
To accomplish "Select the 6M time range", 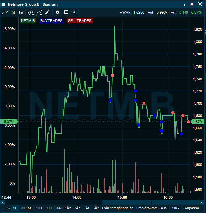I will (59, 208).
